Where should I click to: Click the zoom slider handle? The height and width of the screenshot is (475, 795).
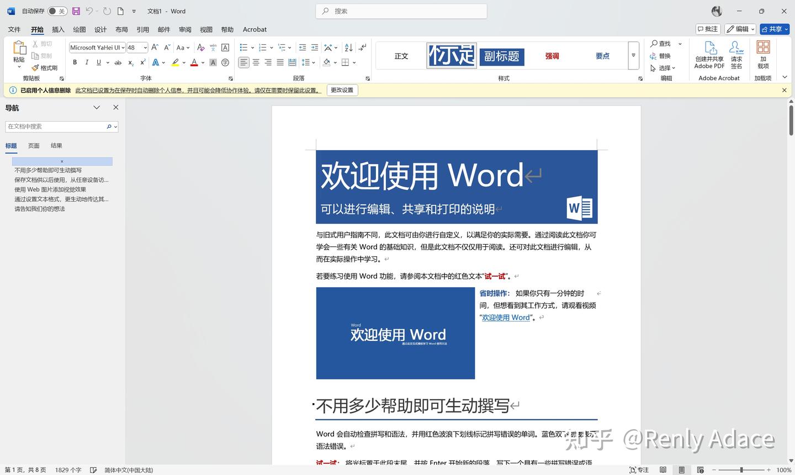pos(741,470)
